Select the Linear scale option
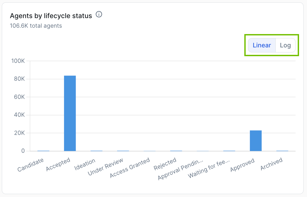The height and width of the screenshot is (197, 307). click(262, 45)
